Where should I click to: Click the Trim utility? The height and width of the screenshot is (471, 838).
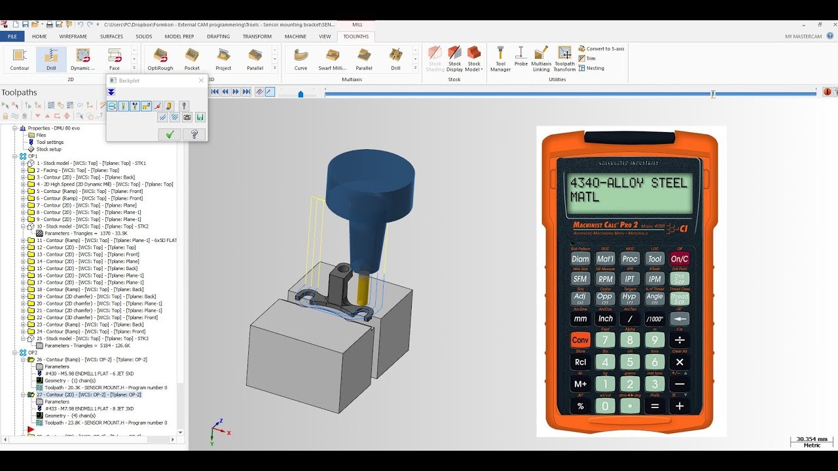pyautogui.click(x=587, y=58)
